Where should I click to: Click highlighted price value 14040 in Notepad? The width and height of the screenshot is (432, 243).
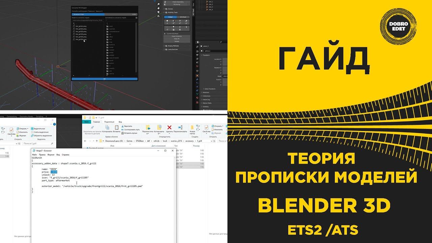[x=54, y=172]
